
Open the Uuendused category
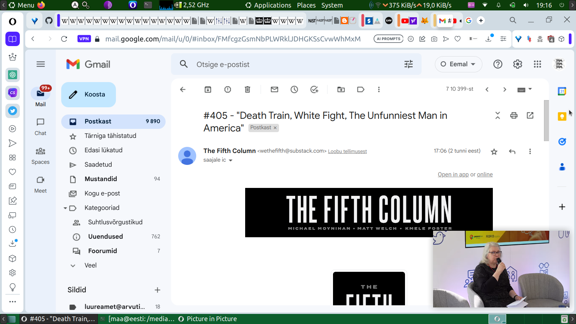click(113, 237)
